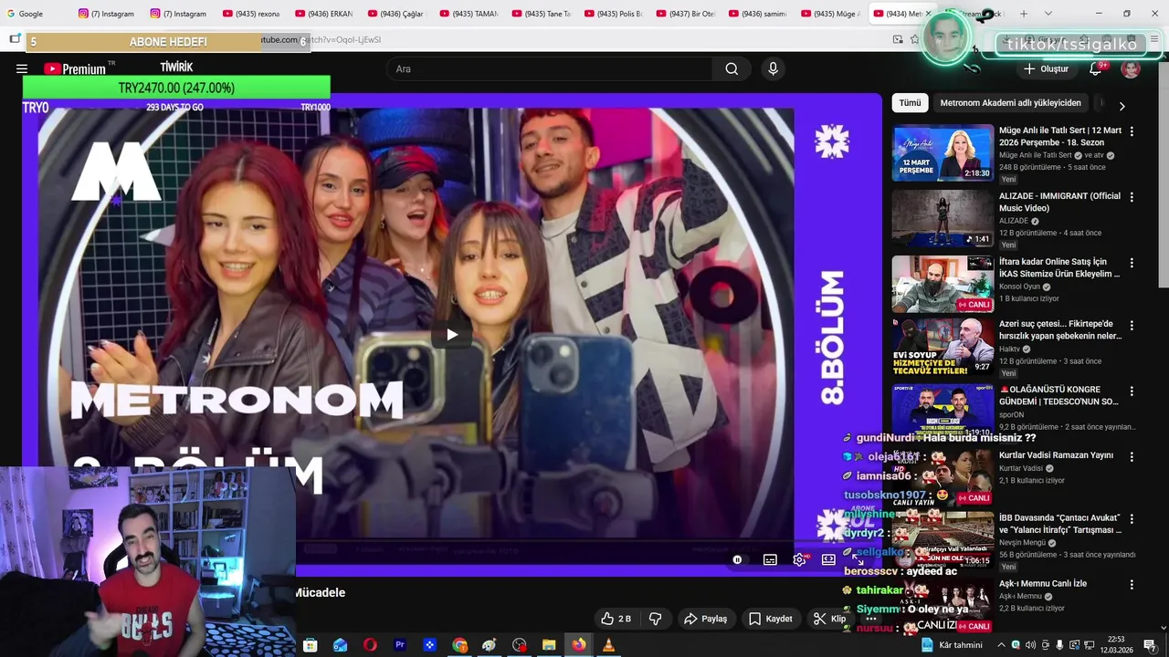Image resolution: width=1169 pixels, height=657 pixels.
Task: Open Paint from taskbar
Action: [489, 645]
